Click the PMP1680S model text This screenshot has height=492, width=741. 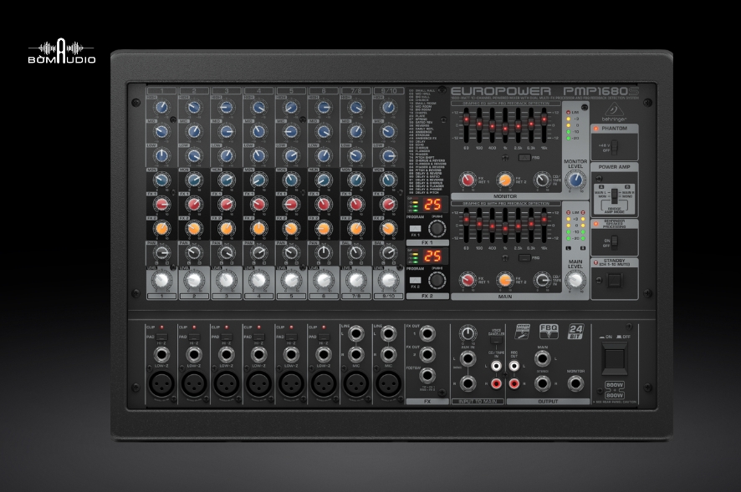(600, 91)
